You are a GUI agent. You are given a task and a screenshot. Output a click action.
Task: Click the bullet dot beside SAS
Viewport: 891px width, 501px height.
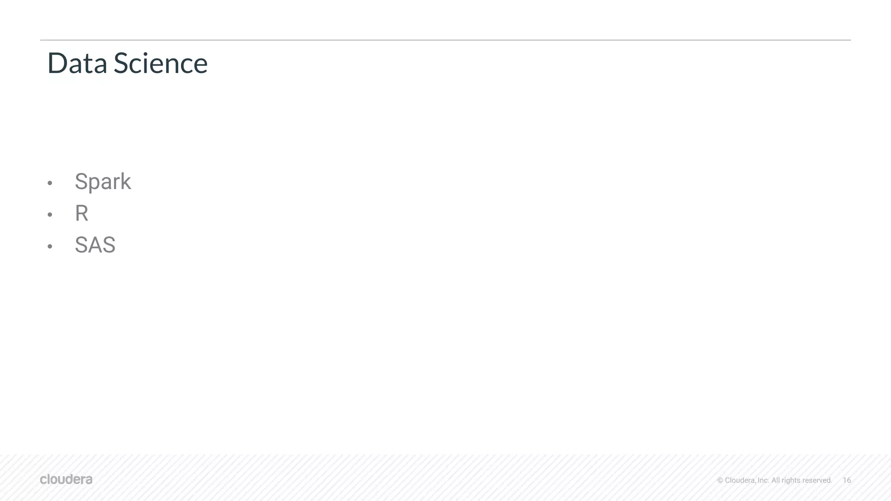pos(50,246)
